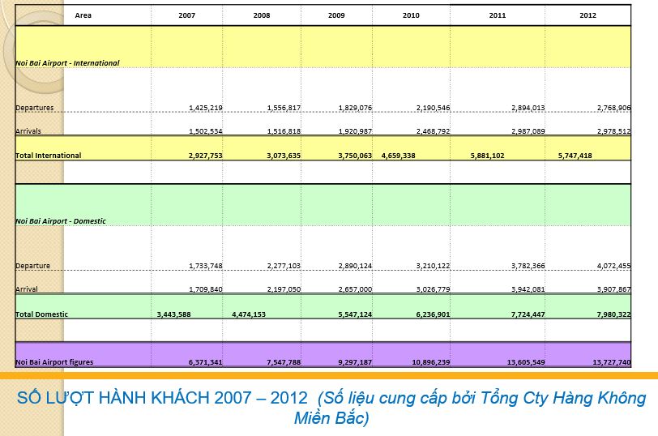
Task: Click the international total 2,927,753
Action: (x=206, y=156)
